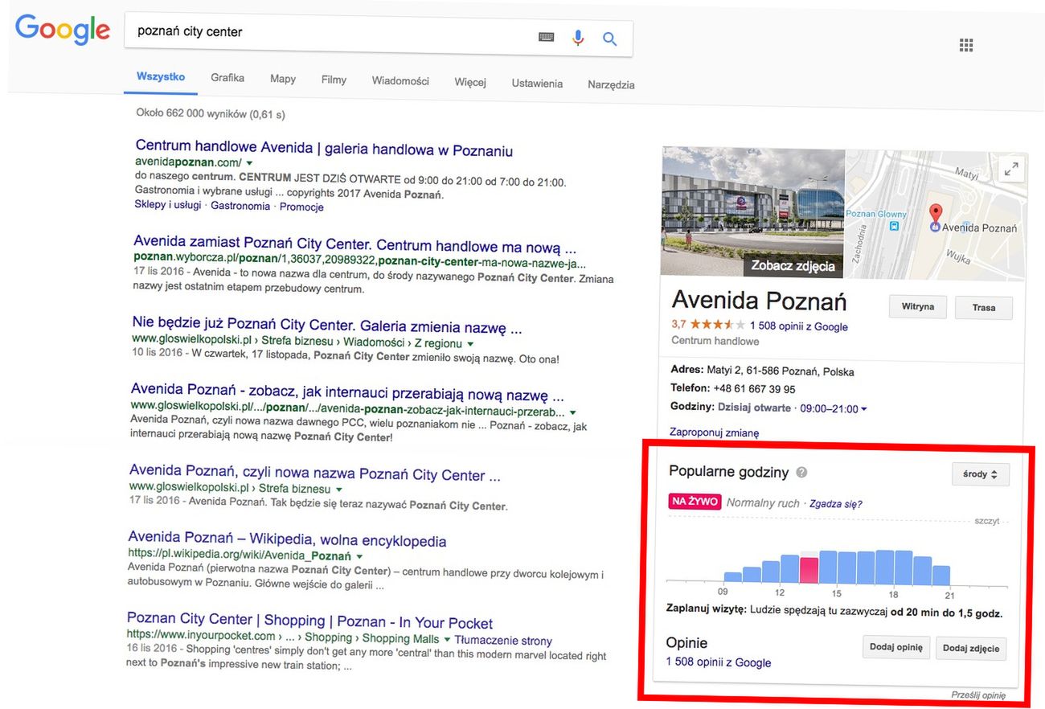Click the Witryna button
The image size is (1045, 709).
click(918, 307)
